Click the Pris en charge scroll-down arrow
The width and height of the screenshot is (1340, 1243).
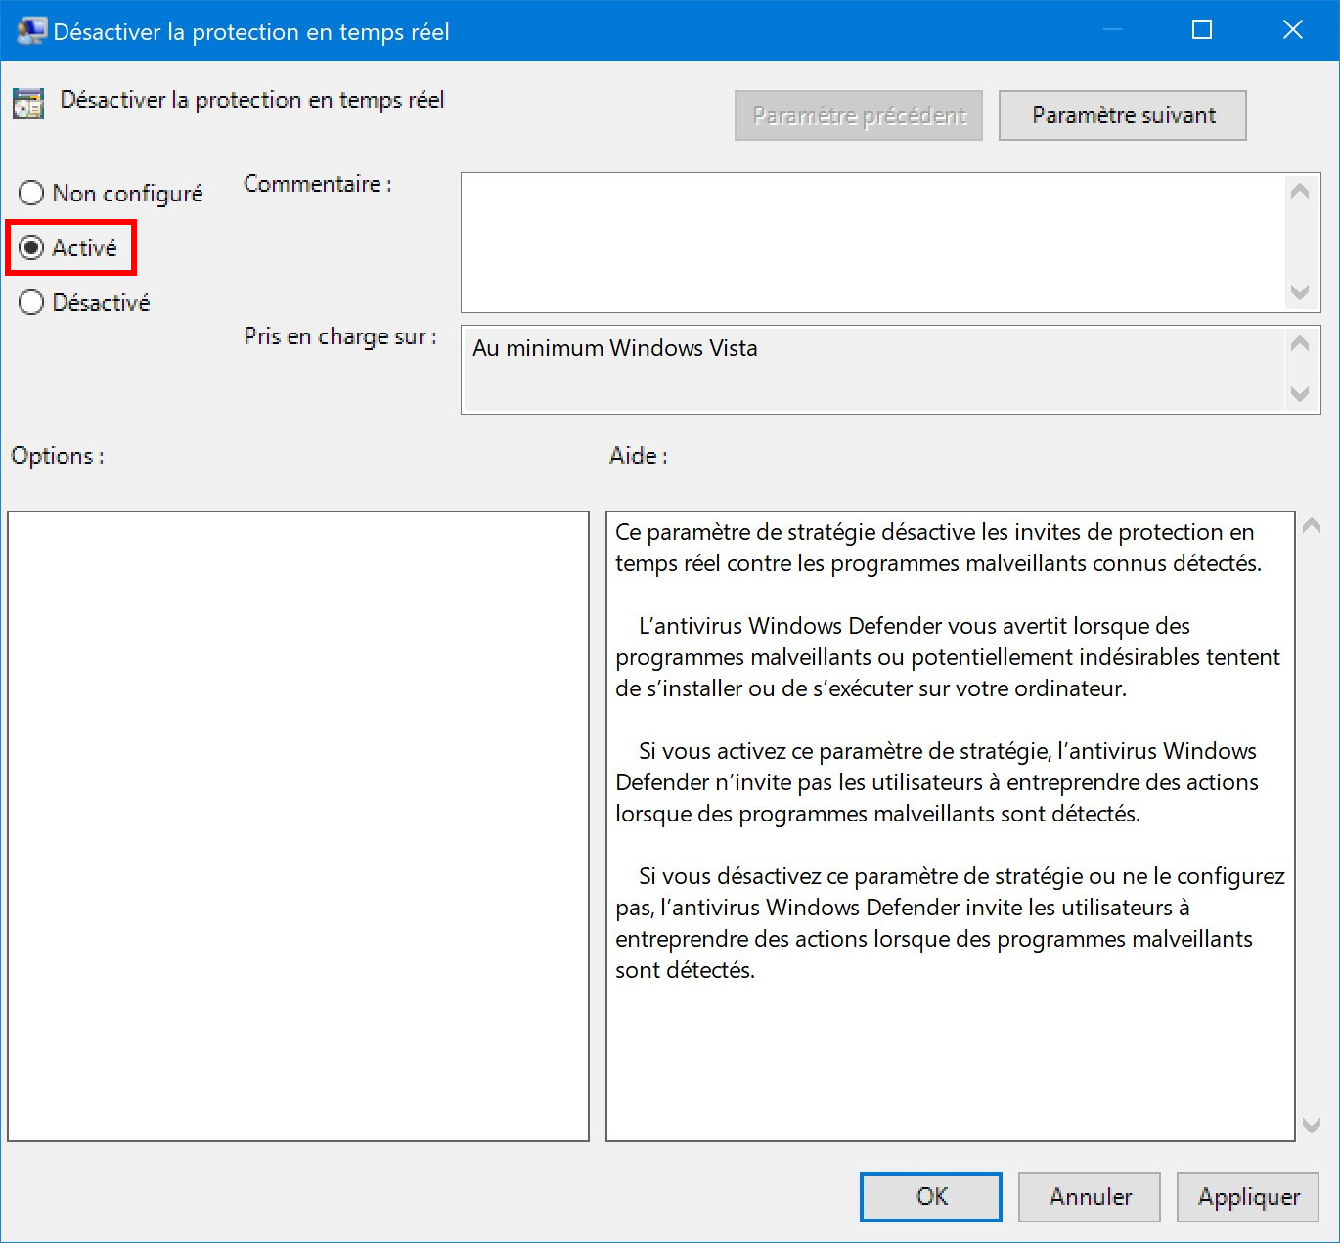1300,394
